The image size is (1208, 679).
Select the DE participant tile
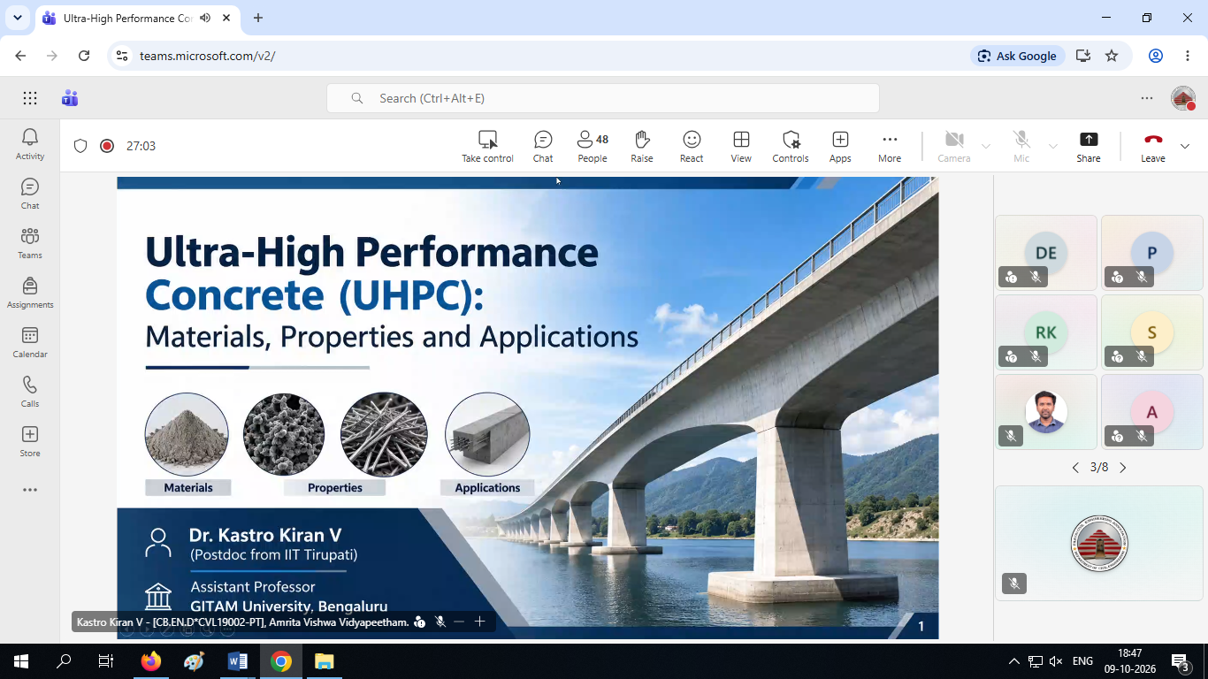point(1046,253)
